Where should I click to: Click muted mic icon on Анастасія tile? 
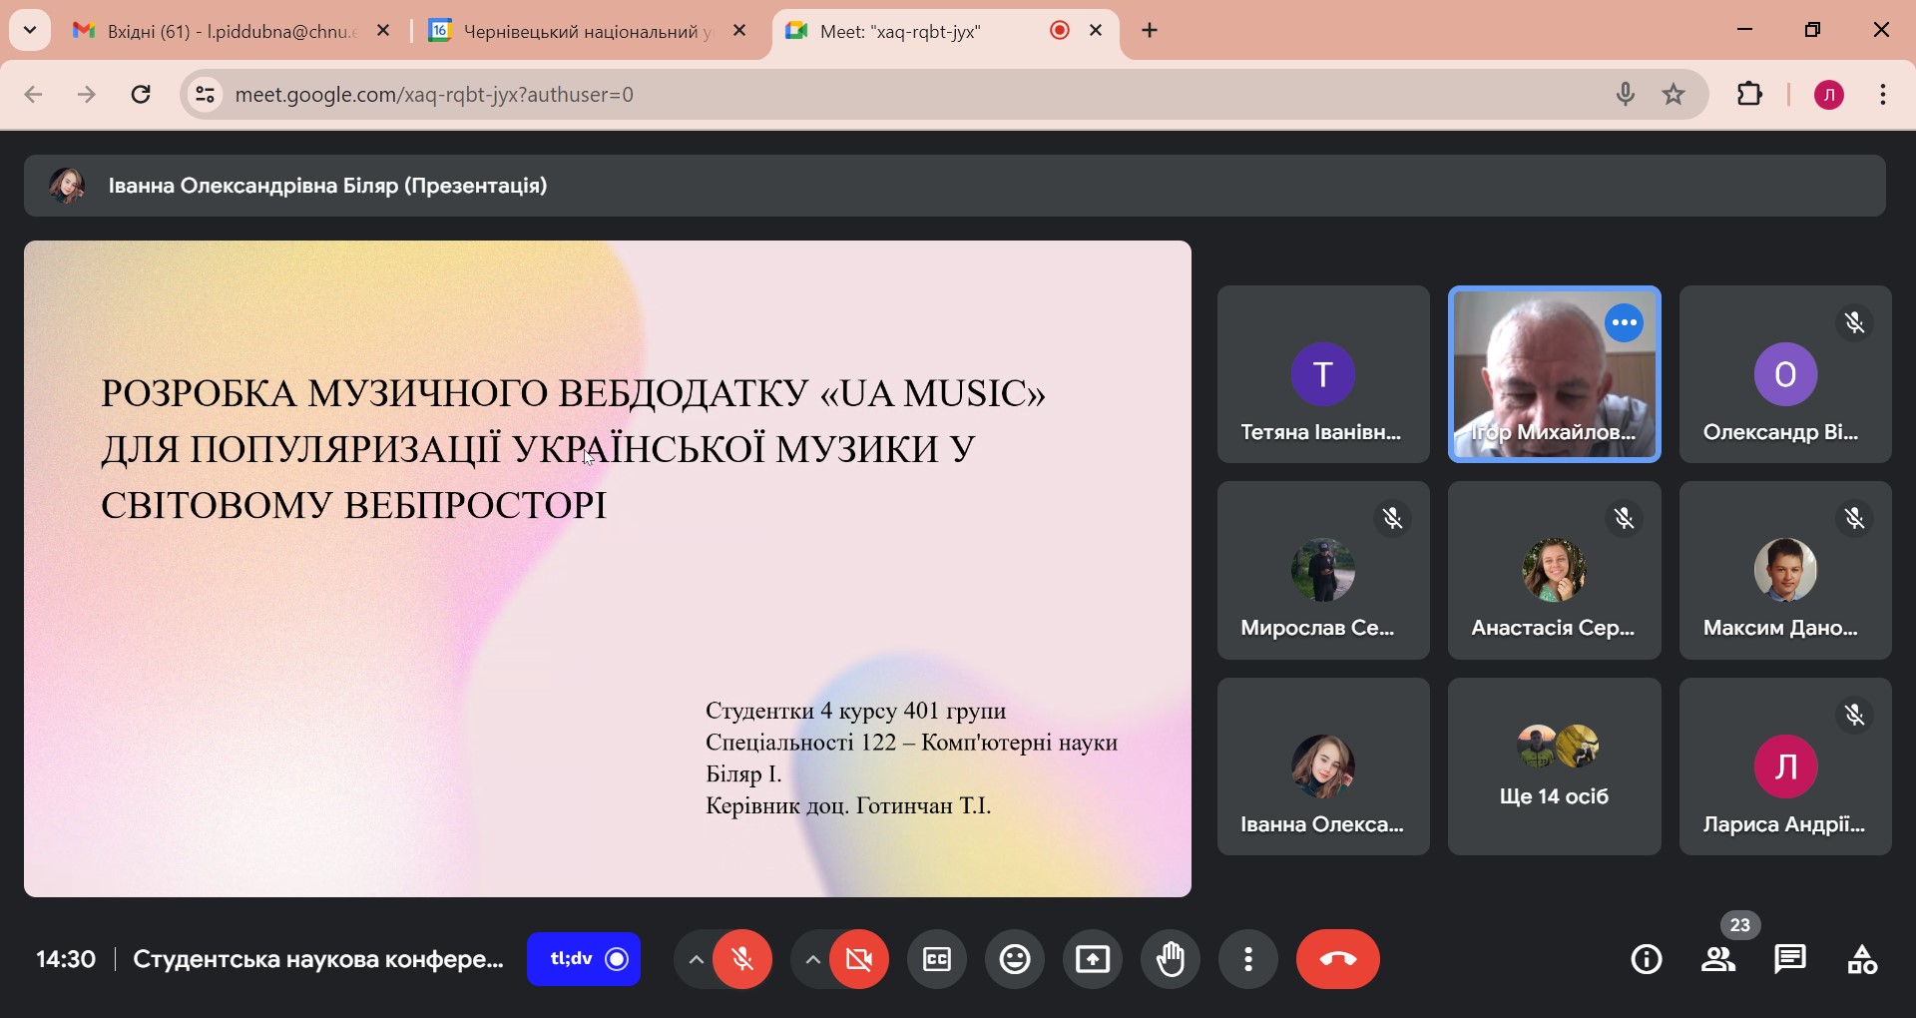pyautogui.click(x=1625, y=519)
